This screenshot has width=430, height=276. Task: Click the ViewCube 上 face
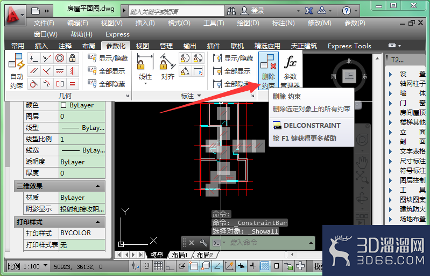(x=349, y=76)
